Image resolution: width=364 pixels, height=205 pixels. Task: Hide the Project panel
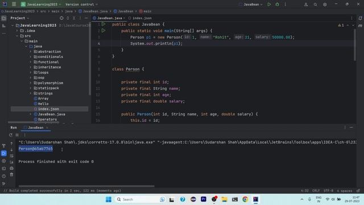click(x=86, y=18)
